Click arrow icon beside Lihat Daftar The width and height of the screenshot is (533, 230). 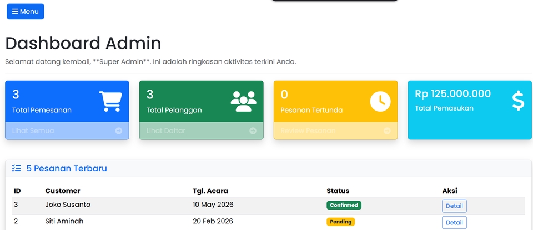[253, 130]
